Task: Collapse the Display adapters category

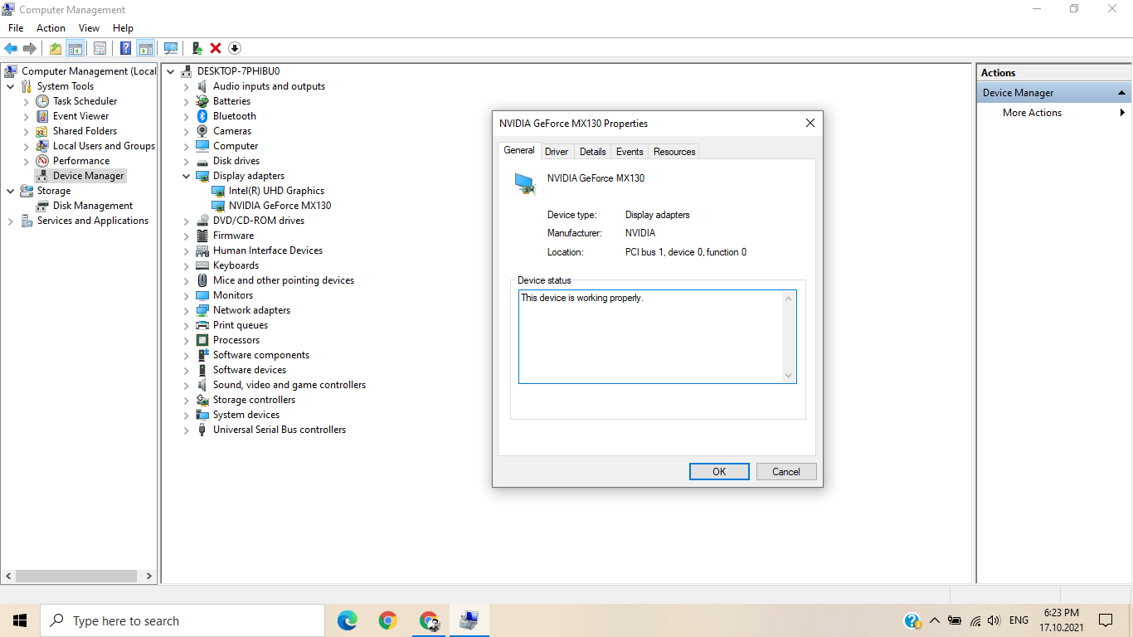Action: 187,176
